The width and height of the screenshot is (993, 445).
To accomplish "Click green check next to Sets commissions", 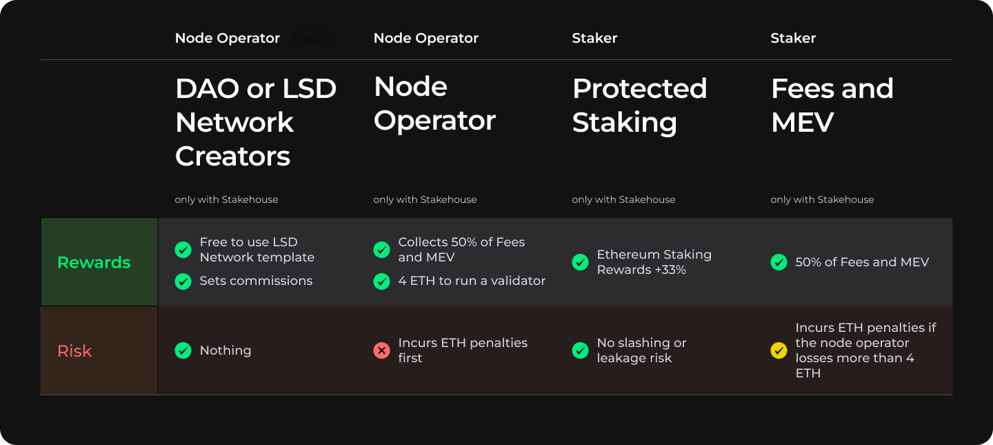I will tap(183, 281).
